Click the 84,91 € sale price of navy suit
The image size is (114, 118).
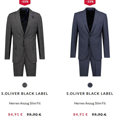tap(80, 114)
